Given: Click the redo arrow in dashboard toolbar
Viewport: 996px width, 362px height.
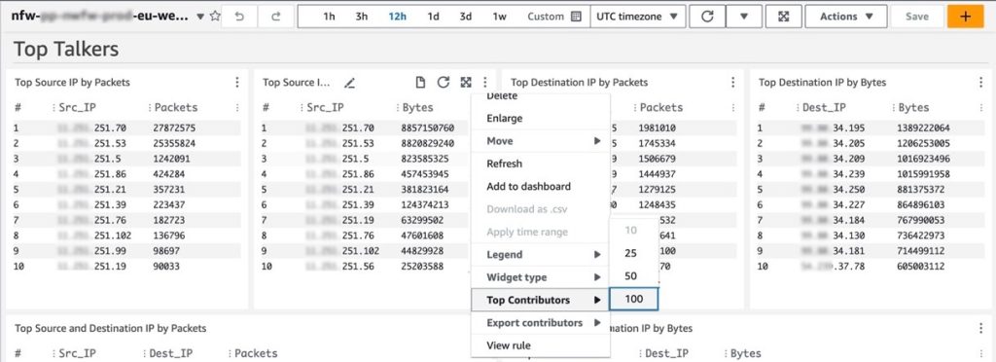Looking at the screenshot, I should click(x=275, y=17).
